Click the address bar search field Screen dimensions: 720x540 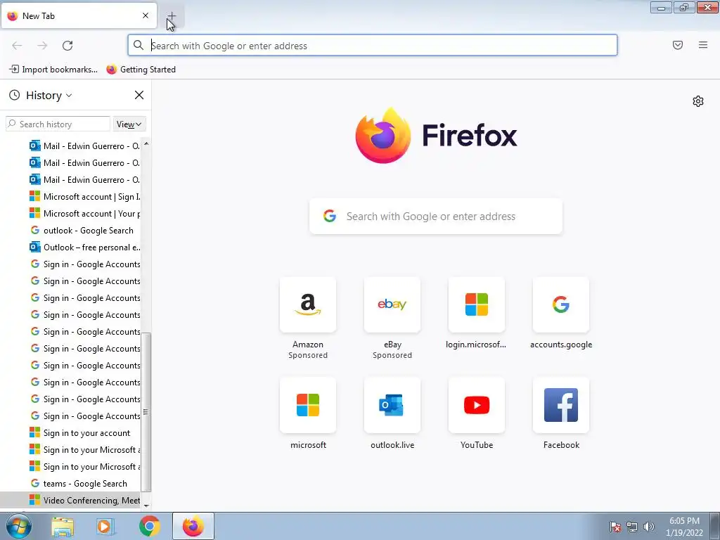click(373, 46)
